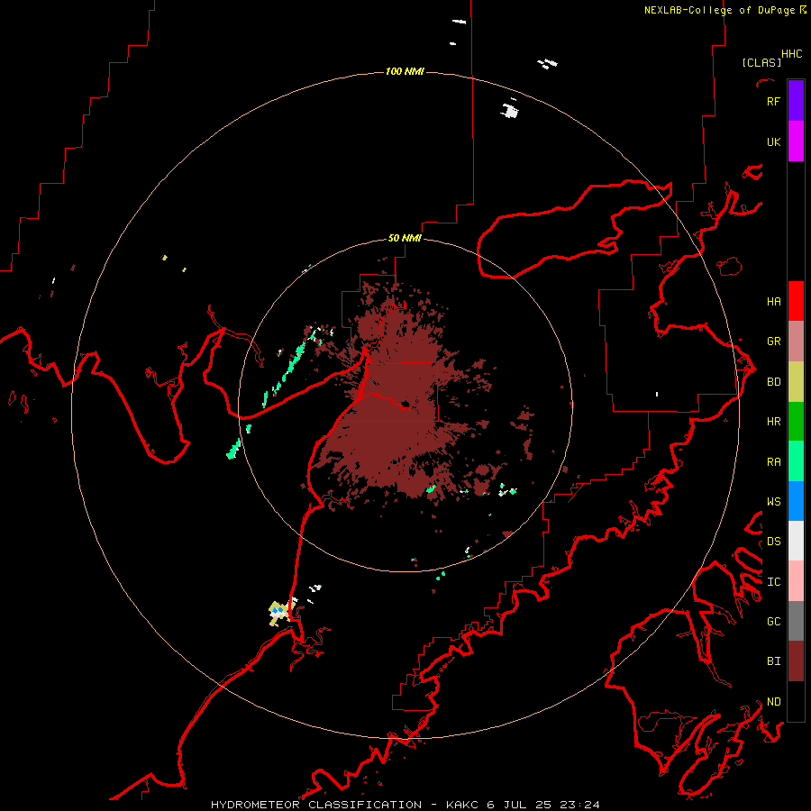The height and width of the screenshot is (811, 811).
Task: Click the yellow big-drops echo cluster near coast
Action: pos(281,612)
